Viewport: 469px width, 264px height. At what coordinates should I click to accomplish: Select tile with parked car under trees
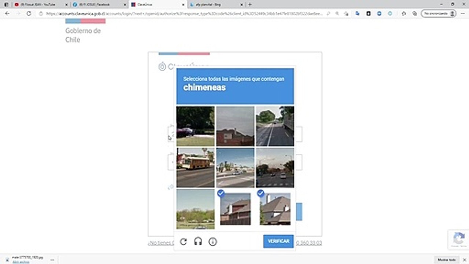tap(195, 126)
